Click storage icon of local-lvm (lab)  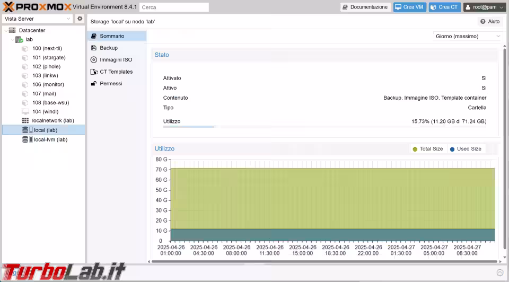(27, 139)
